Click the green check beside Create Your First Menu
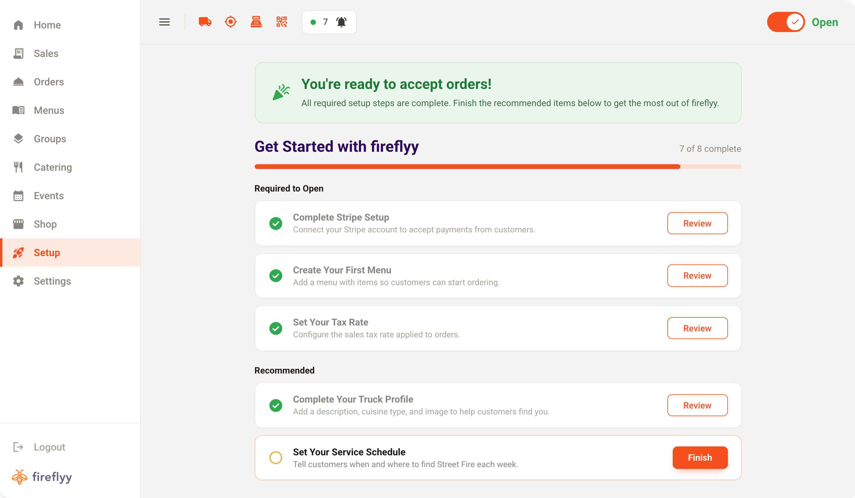The width and height of the screenshot is (855, 498). 276,276
